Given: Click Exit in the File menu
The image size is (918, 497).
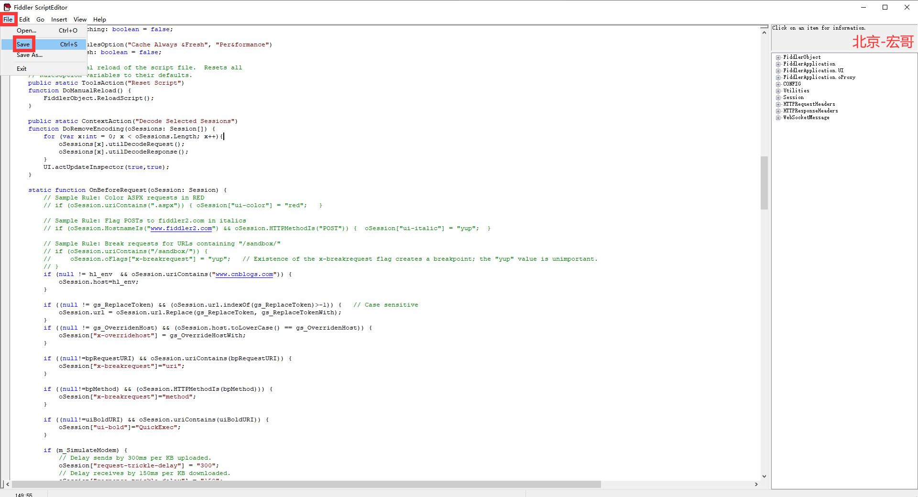Looking at the screenshot, I should (x=22, y=69).
